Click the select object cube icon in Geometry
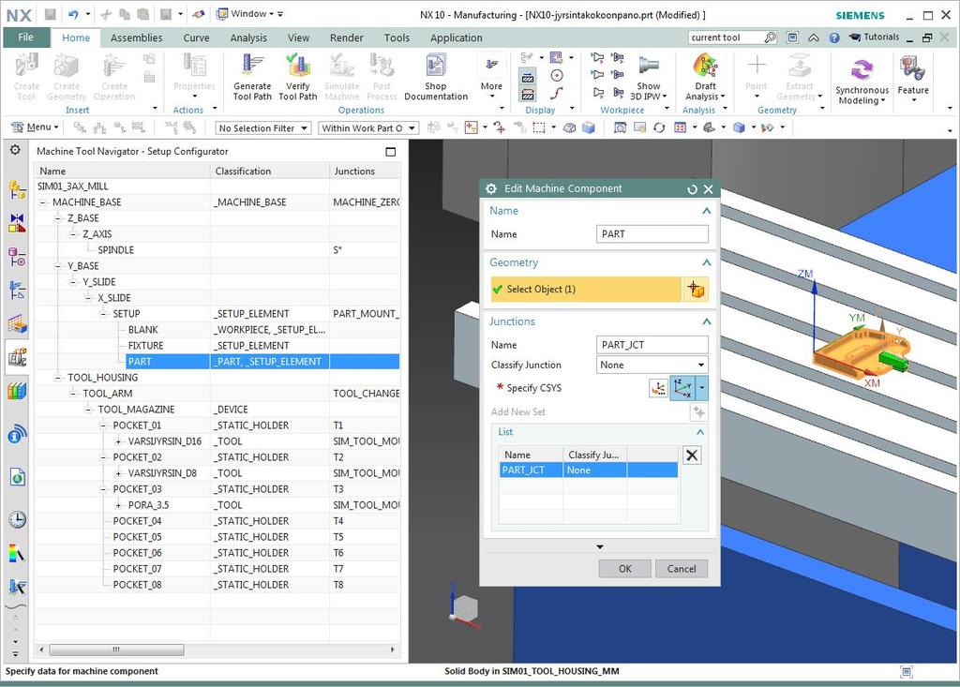Image resolution: width=960 pixels, height=687 pixels. 695,289
